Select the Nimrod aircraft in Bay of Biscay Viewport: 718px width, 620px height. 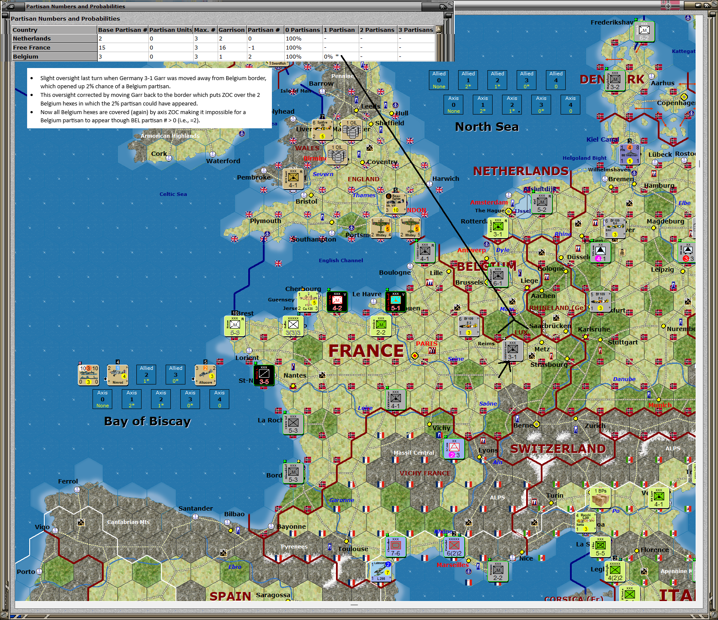pos(117,375)
